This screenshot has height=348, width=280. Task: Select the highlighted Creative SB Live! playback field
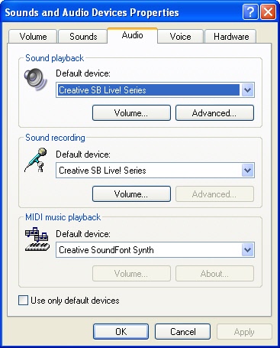(149, 90)
